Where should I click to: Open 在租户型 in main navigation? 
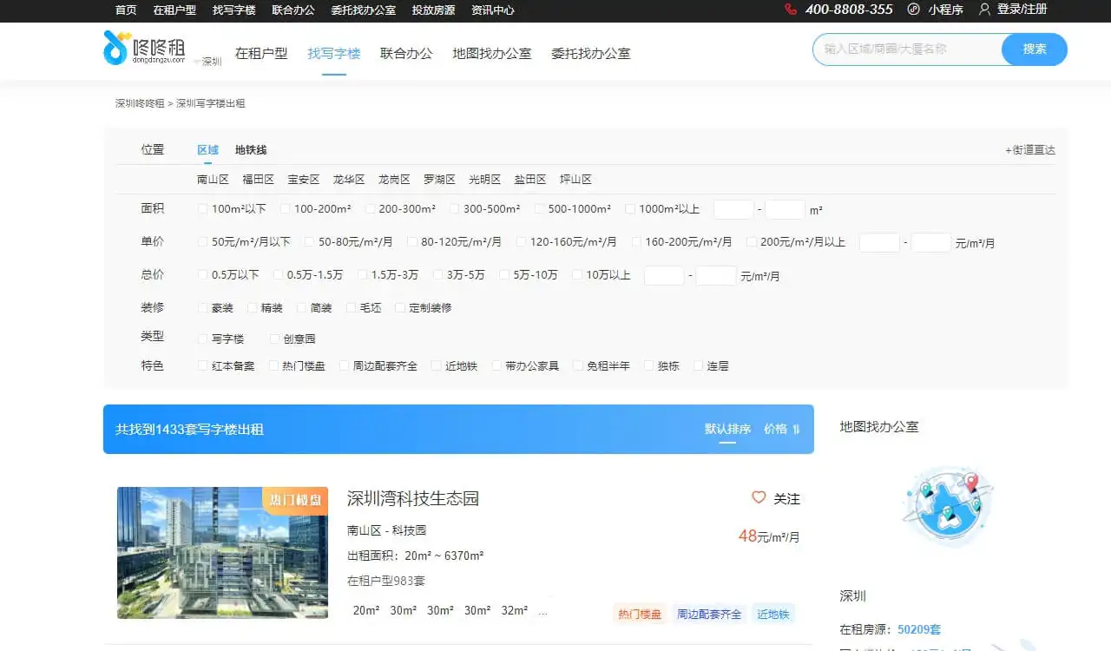pyautogui.click(x=261, y=53)
